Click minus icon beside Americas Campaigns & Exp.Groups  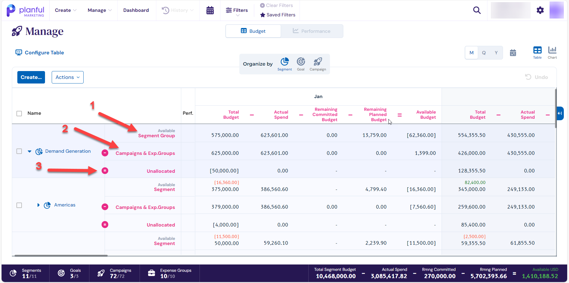105,207
